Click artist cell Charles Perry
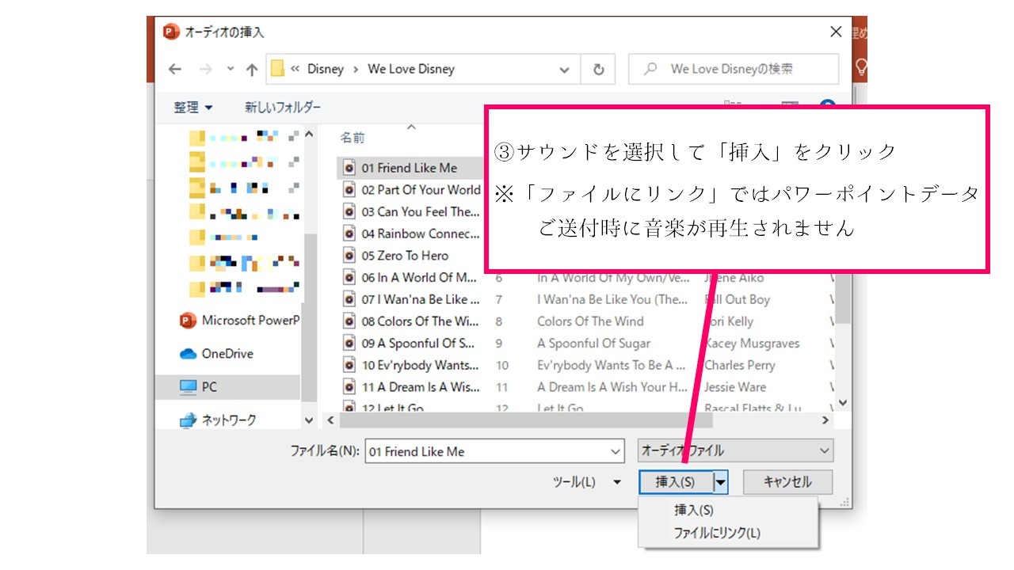Image resolution: width=1014 pixels, height=570 pixels. click(x=740, y=365)
